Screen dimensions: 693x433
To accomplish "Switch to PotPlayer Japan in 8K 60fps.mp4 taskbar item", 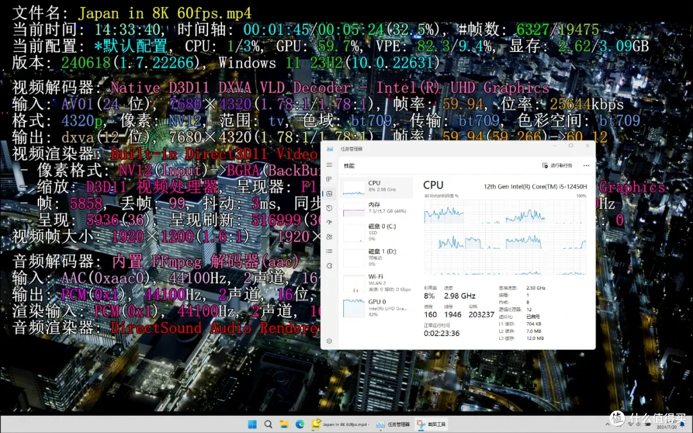I will point(340,424).
